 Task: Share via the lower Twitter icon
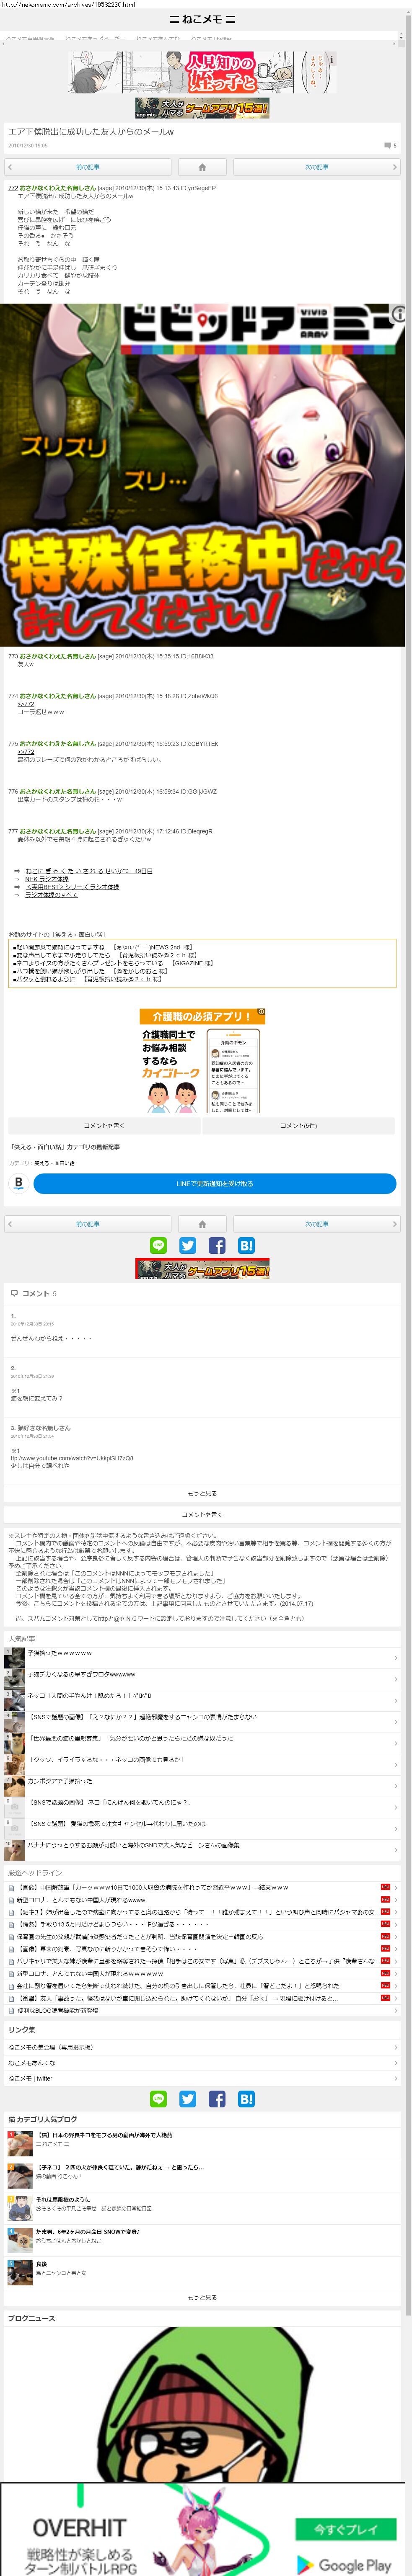coord(187,2099)
